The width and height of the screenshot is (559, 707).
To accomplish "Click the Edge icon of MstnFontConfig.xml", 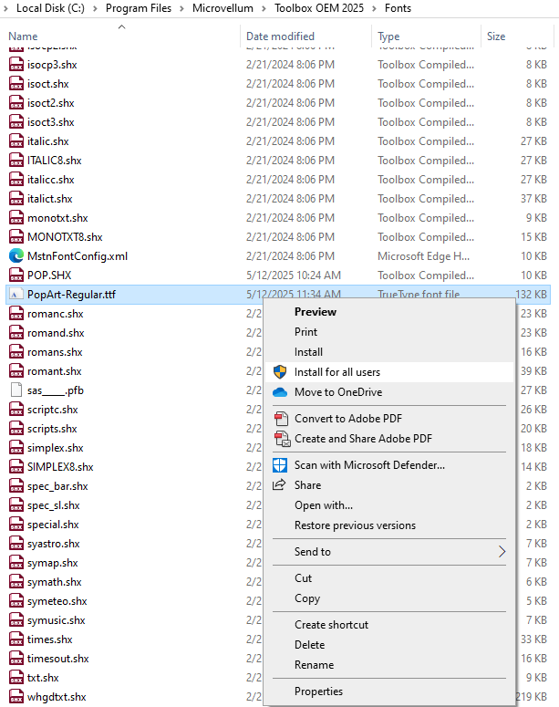I will (x=16, y=256).
